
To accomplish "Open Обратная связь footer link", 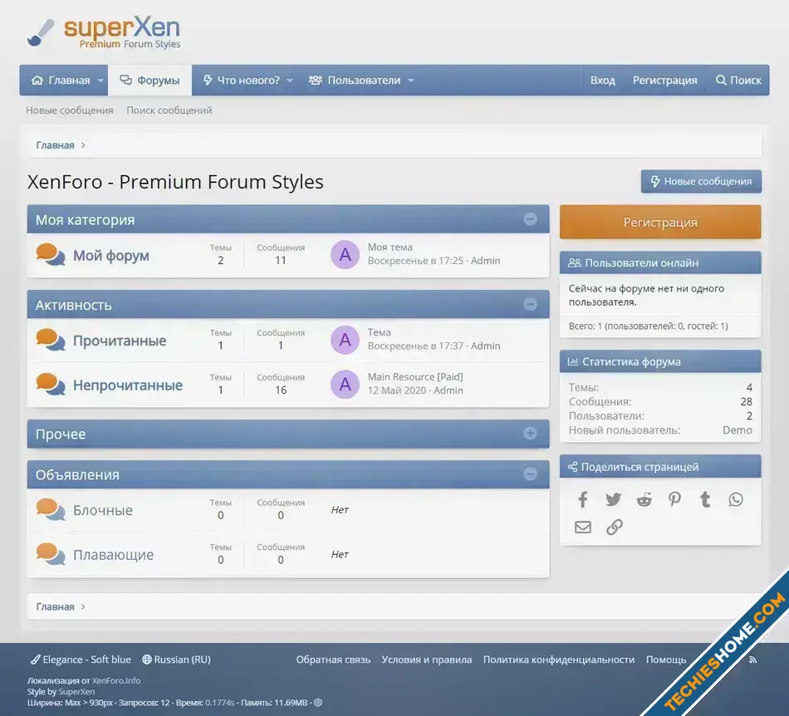I will (x=333, y=660).
